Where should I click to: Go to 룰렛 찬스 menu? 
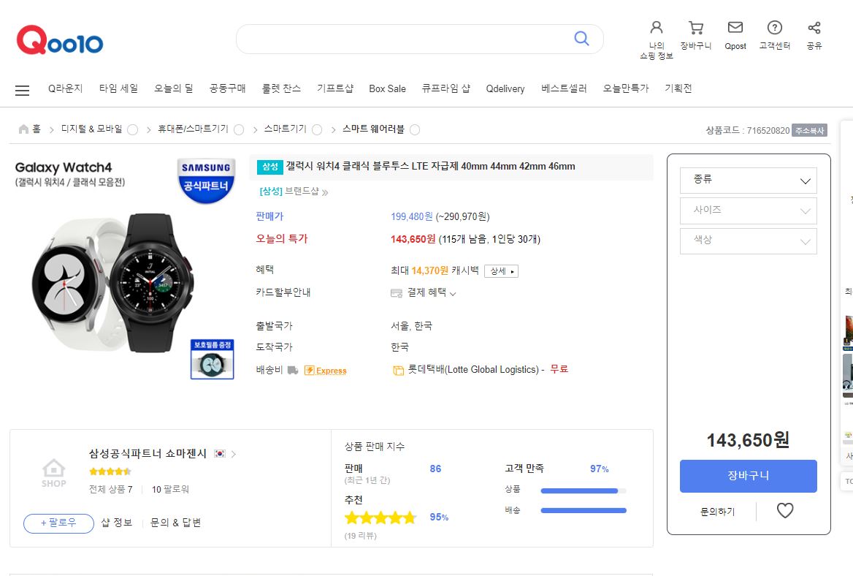point(281,88)
